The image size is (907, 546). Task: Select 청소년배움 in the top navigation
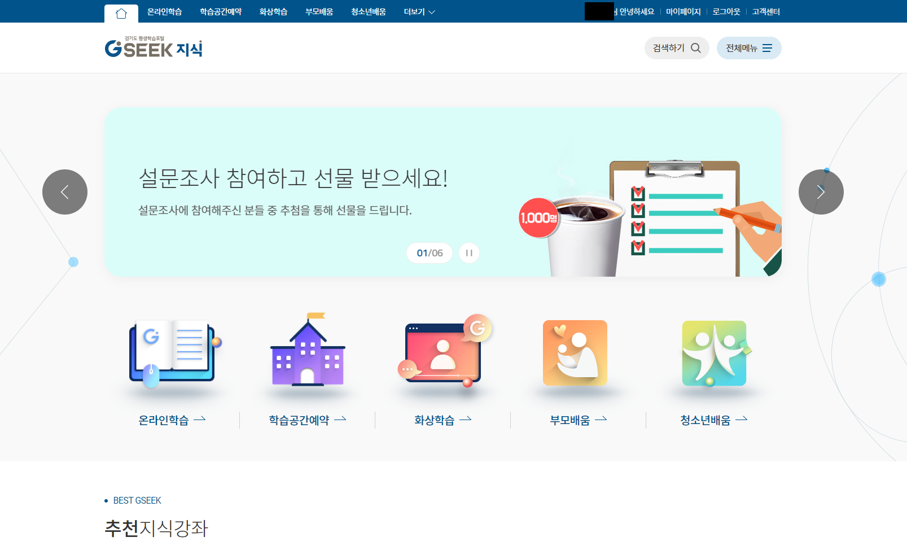pyautogui.click(x=368, y=12)
